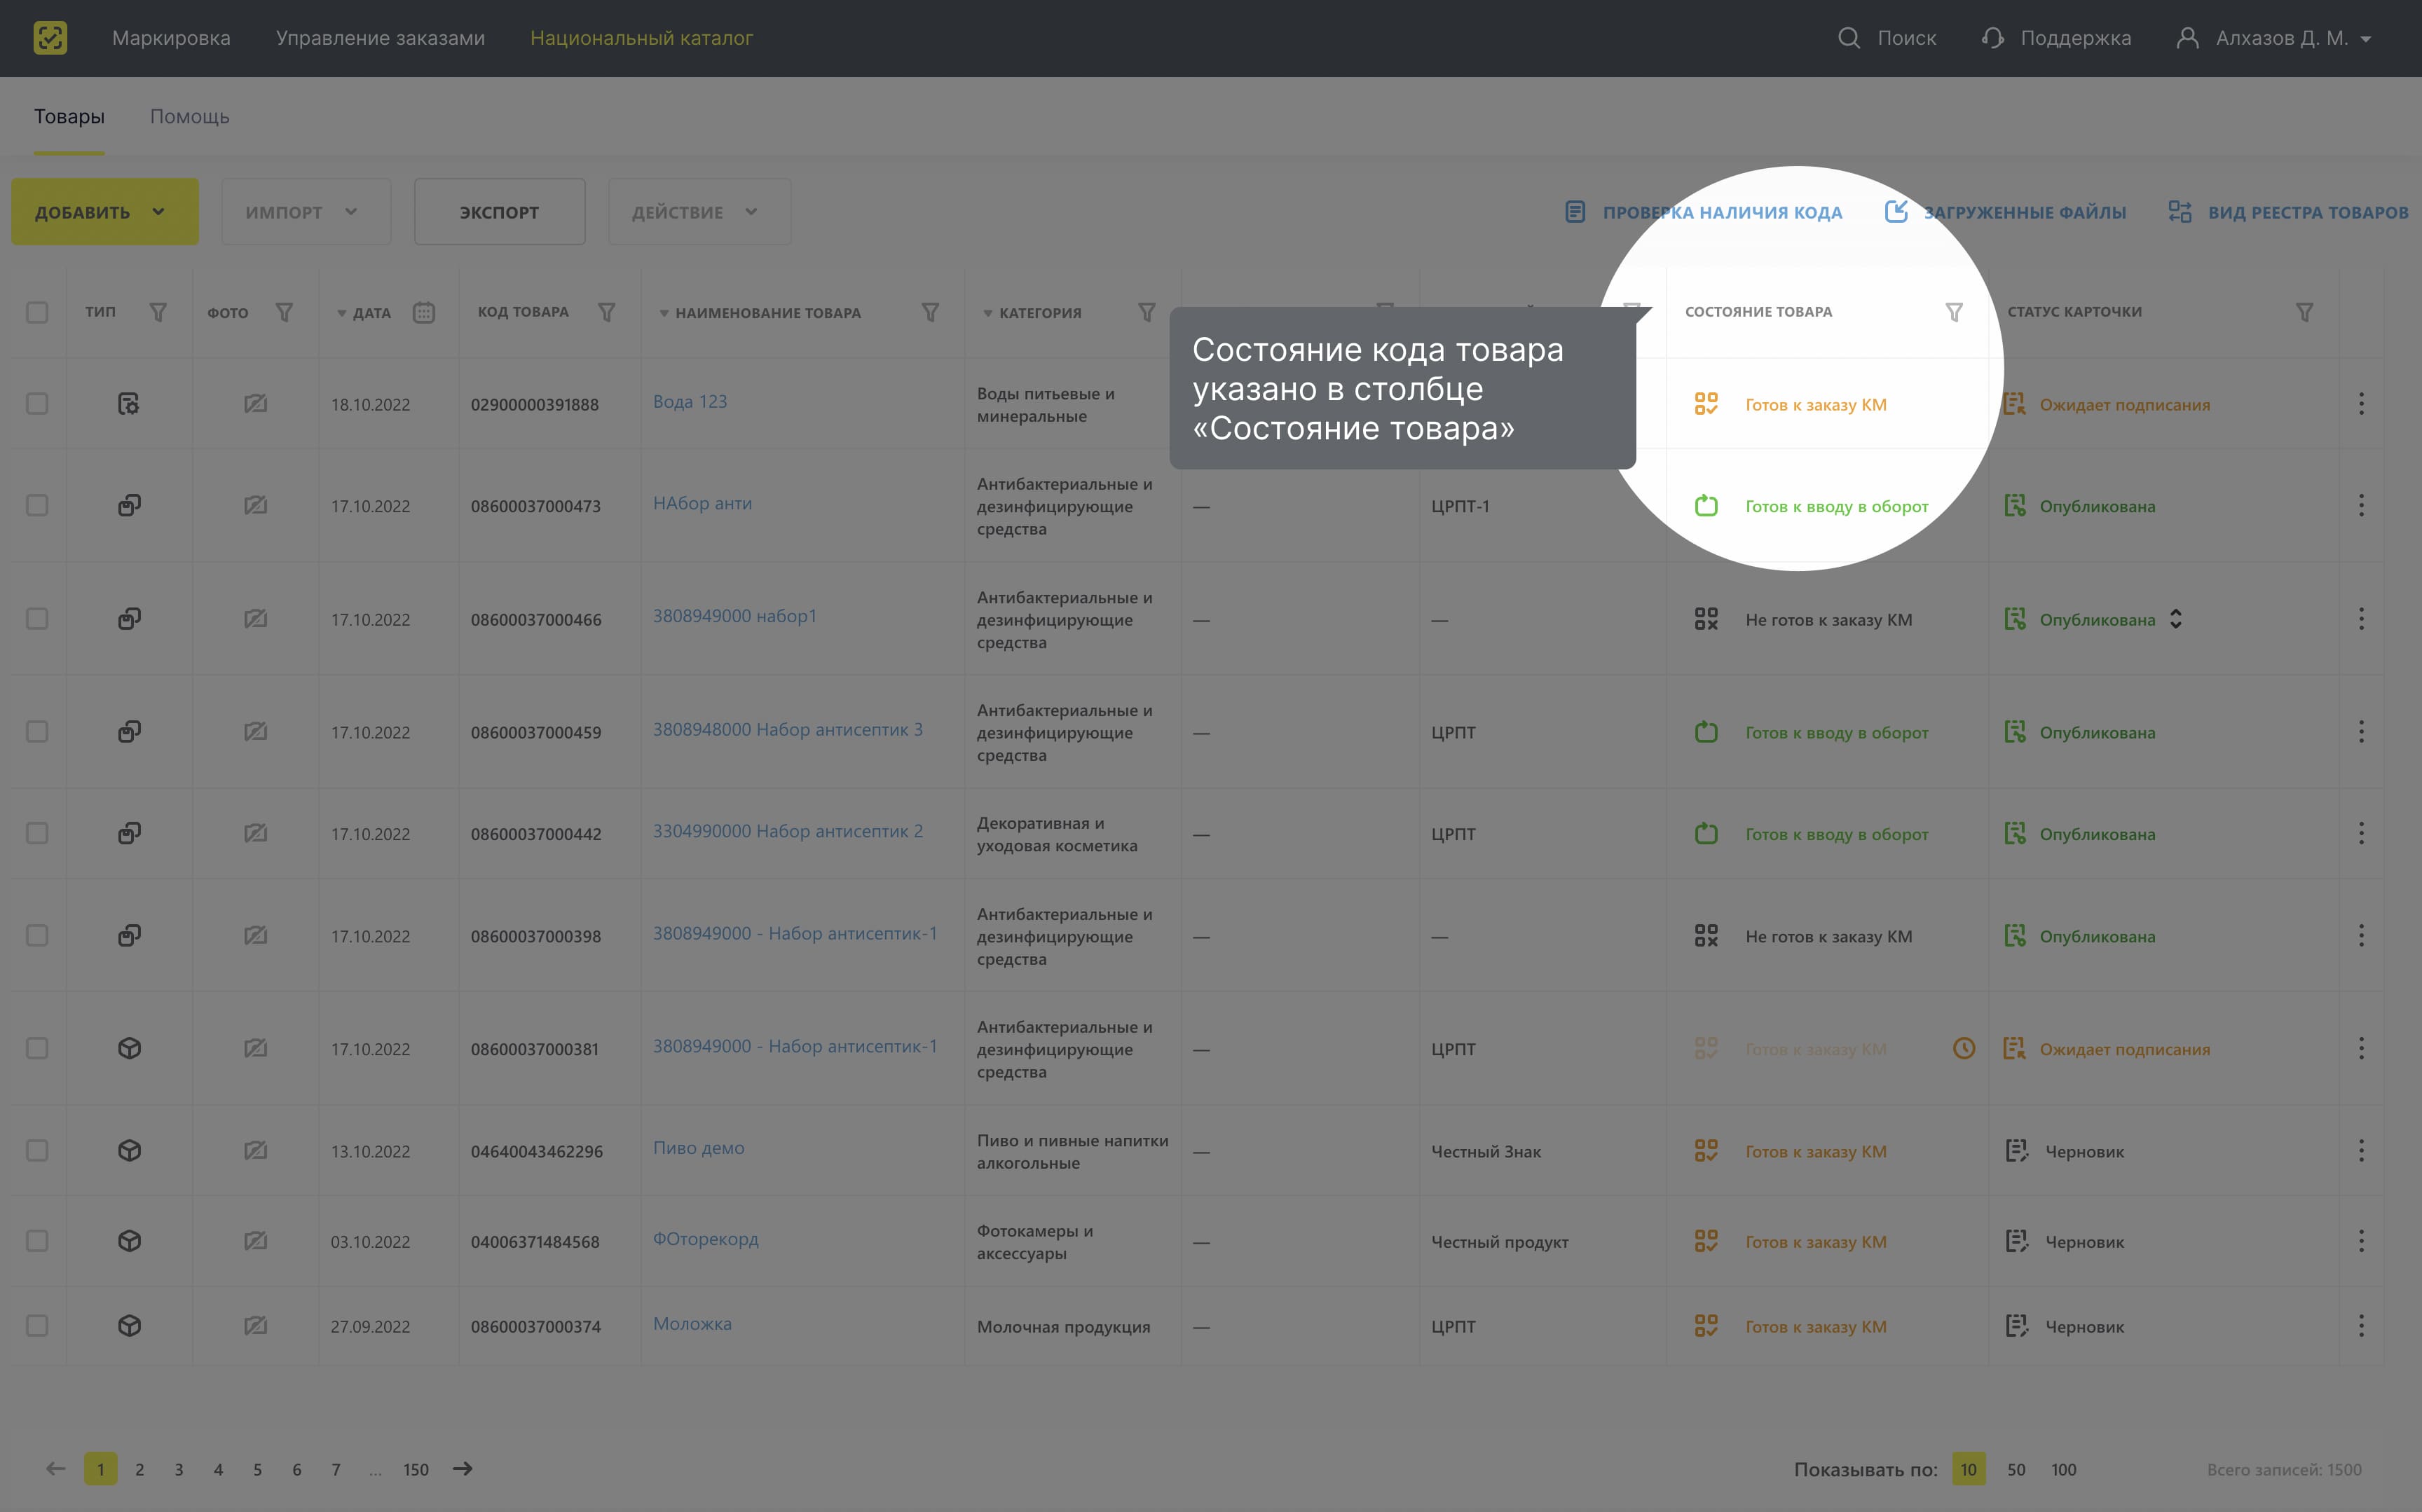Click the set type icon for НАбор анти
Image resolution: width=2422 pixels, height=1512 pixels.
click(x=129, y=506)
